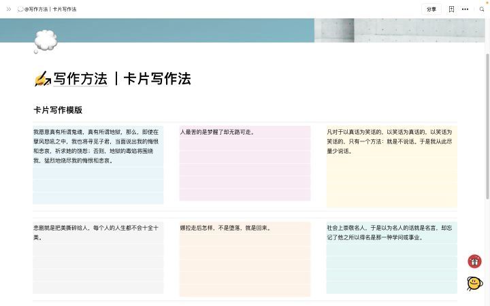Click the orange card 娜拉走后怎样
The image size is (490, 306).
coord(245,259)
